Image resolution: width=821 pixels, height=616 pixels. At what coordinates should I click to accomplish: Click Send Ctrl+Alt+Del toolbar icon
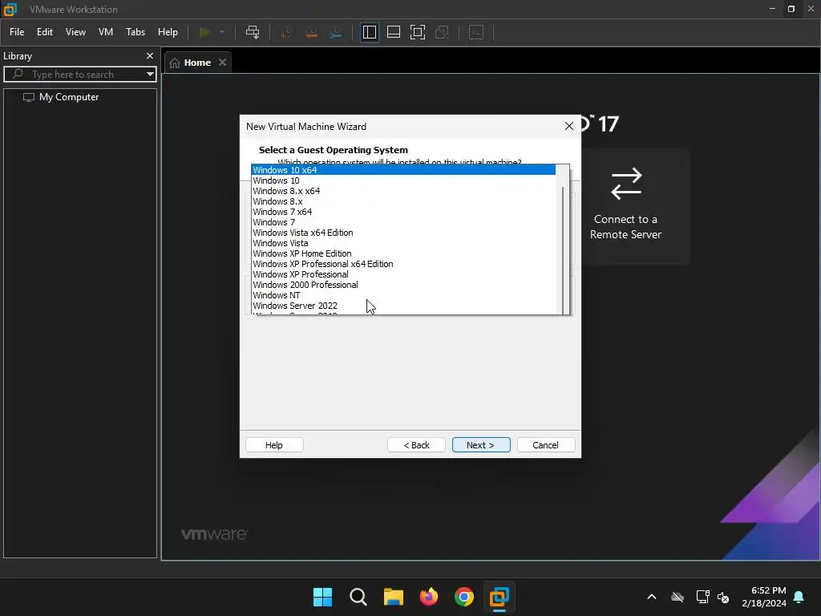click(253, 32)
